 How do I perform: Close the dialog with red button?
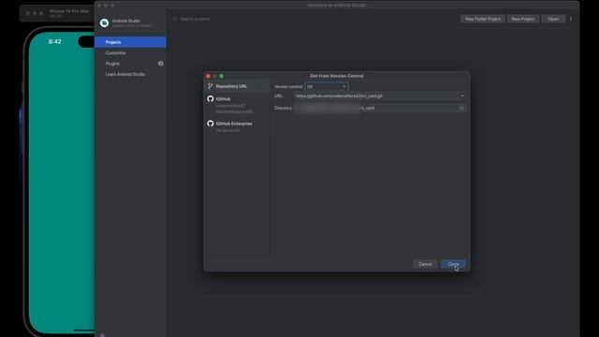208,76
